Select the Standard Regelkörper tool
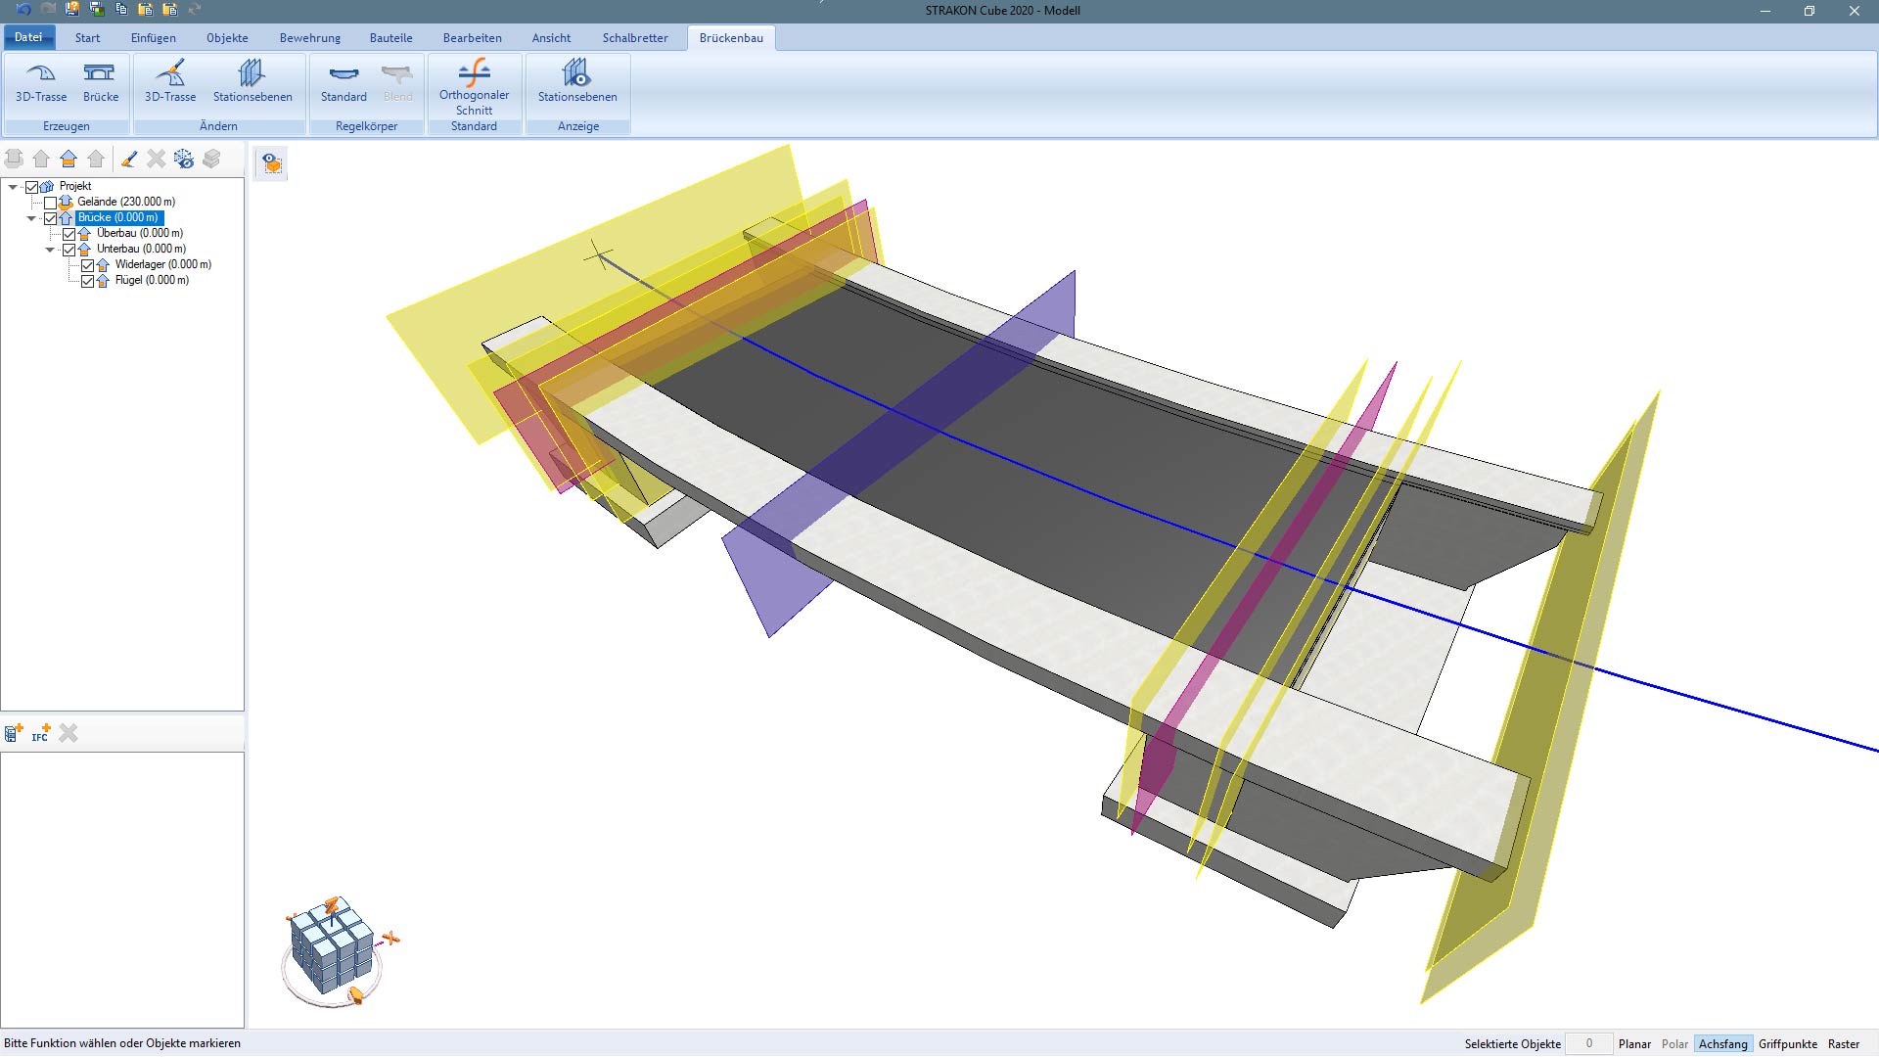1879x1057 pixels. [x=344, y=82]
